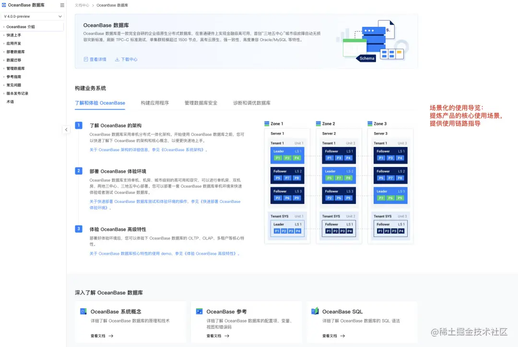
Task: Click the OceanBase SQL card icon
Action: pos(315,311)
